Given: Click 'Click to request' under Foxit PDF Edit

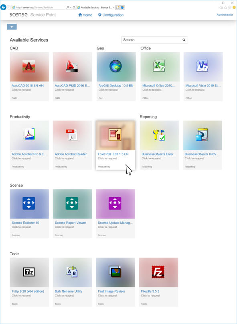Looking at the screenshot, I should pos(107,159).
